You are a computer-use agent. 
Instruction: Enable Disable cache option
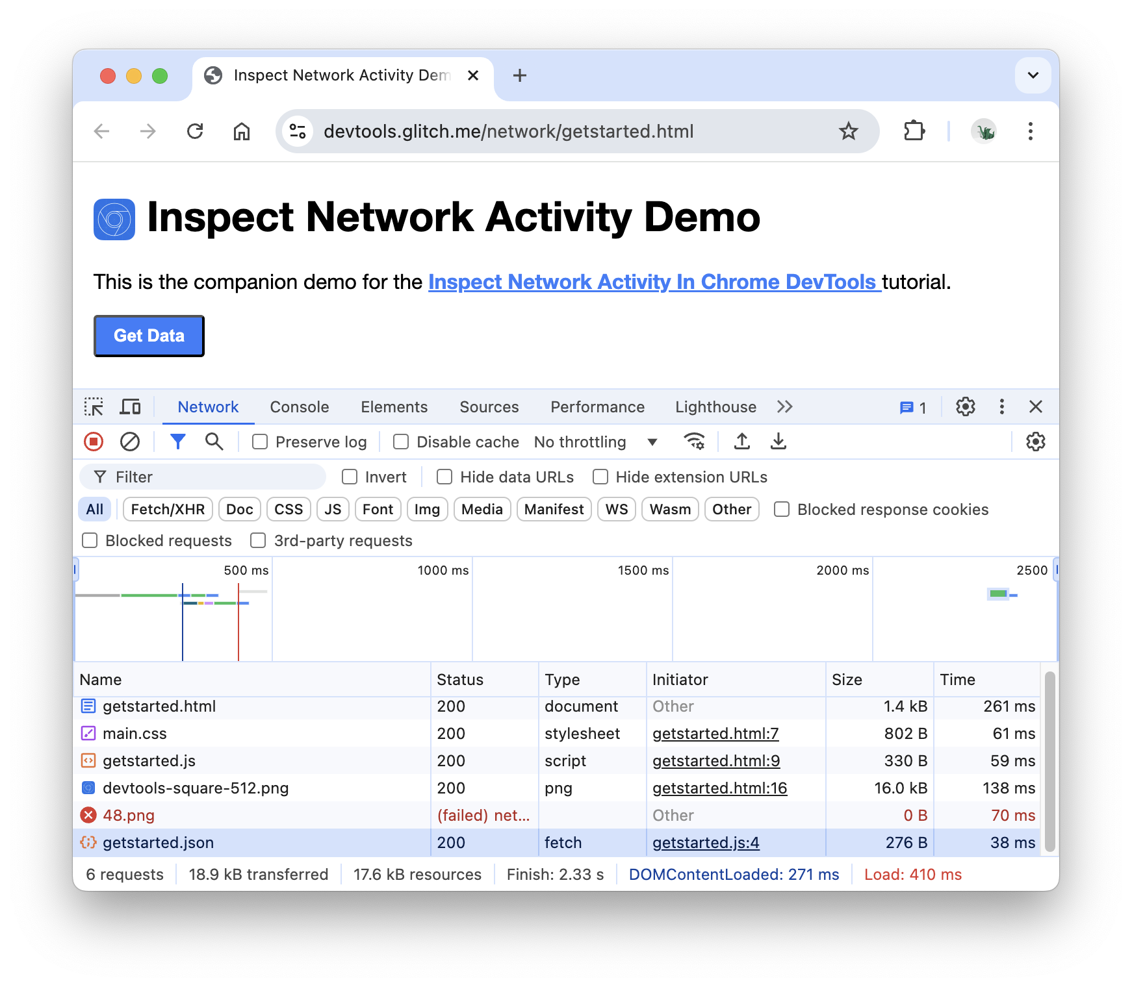point(400,442)
